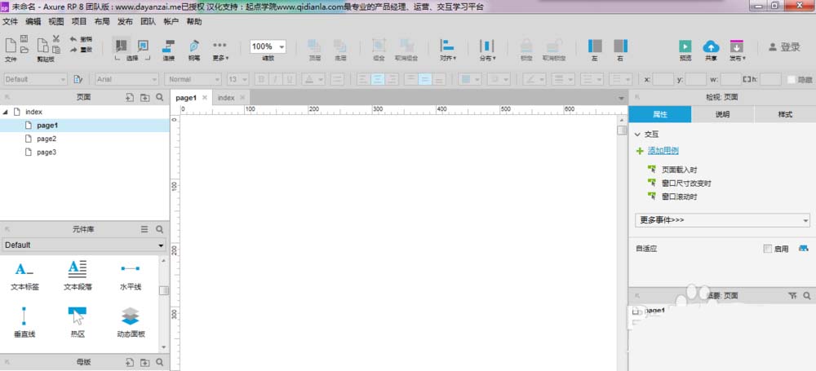The height and width of the screenshot is (371, 816).
Task: Click the Undo arrow icon
Action: [73, 38]
